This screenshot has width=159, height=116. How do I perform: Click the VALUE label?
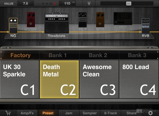click(x=9, y=4)
